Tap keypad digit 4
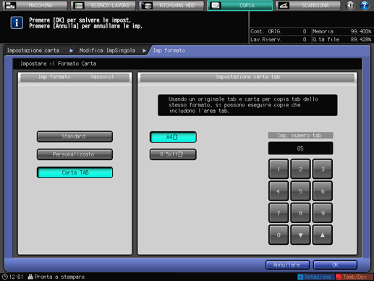The height and width of the screenshot is (281, 374). coord(279,191)
